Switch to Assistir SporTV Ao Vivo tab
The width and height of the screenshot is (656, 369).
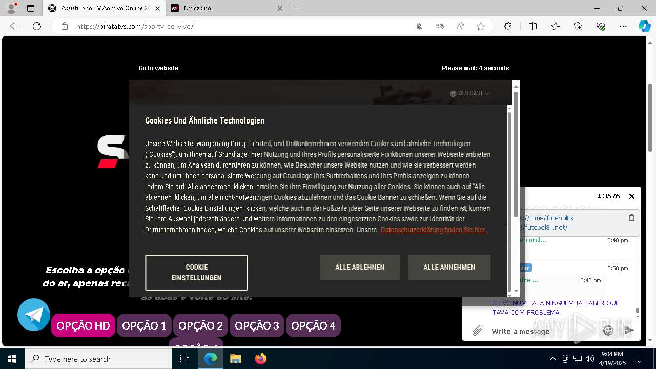pos(104,8)
